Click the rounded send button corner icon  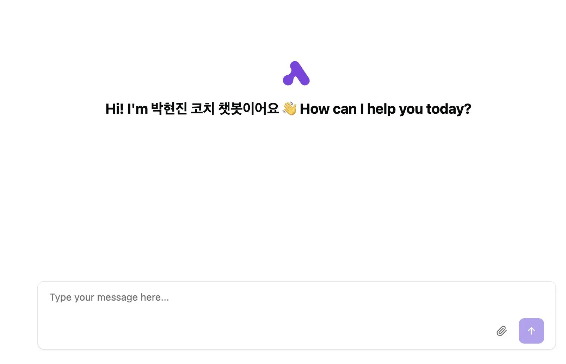coord(531,331)
